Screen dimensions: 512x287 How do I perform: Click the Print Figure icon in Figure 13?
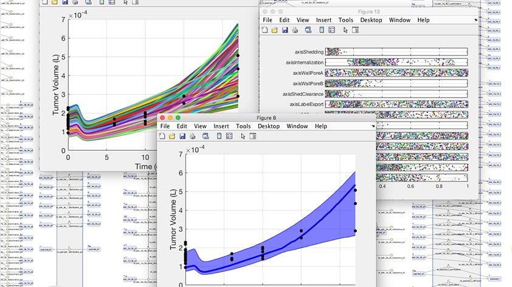[x=294, y=30]
